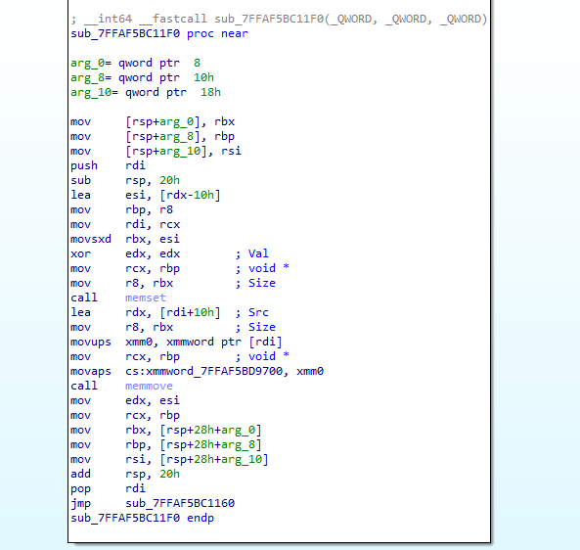Click the 'sub rsp, 20h' instruction

tap(125, 180)
